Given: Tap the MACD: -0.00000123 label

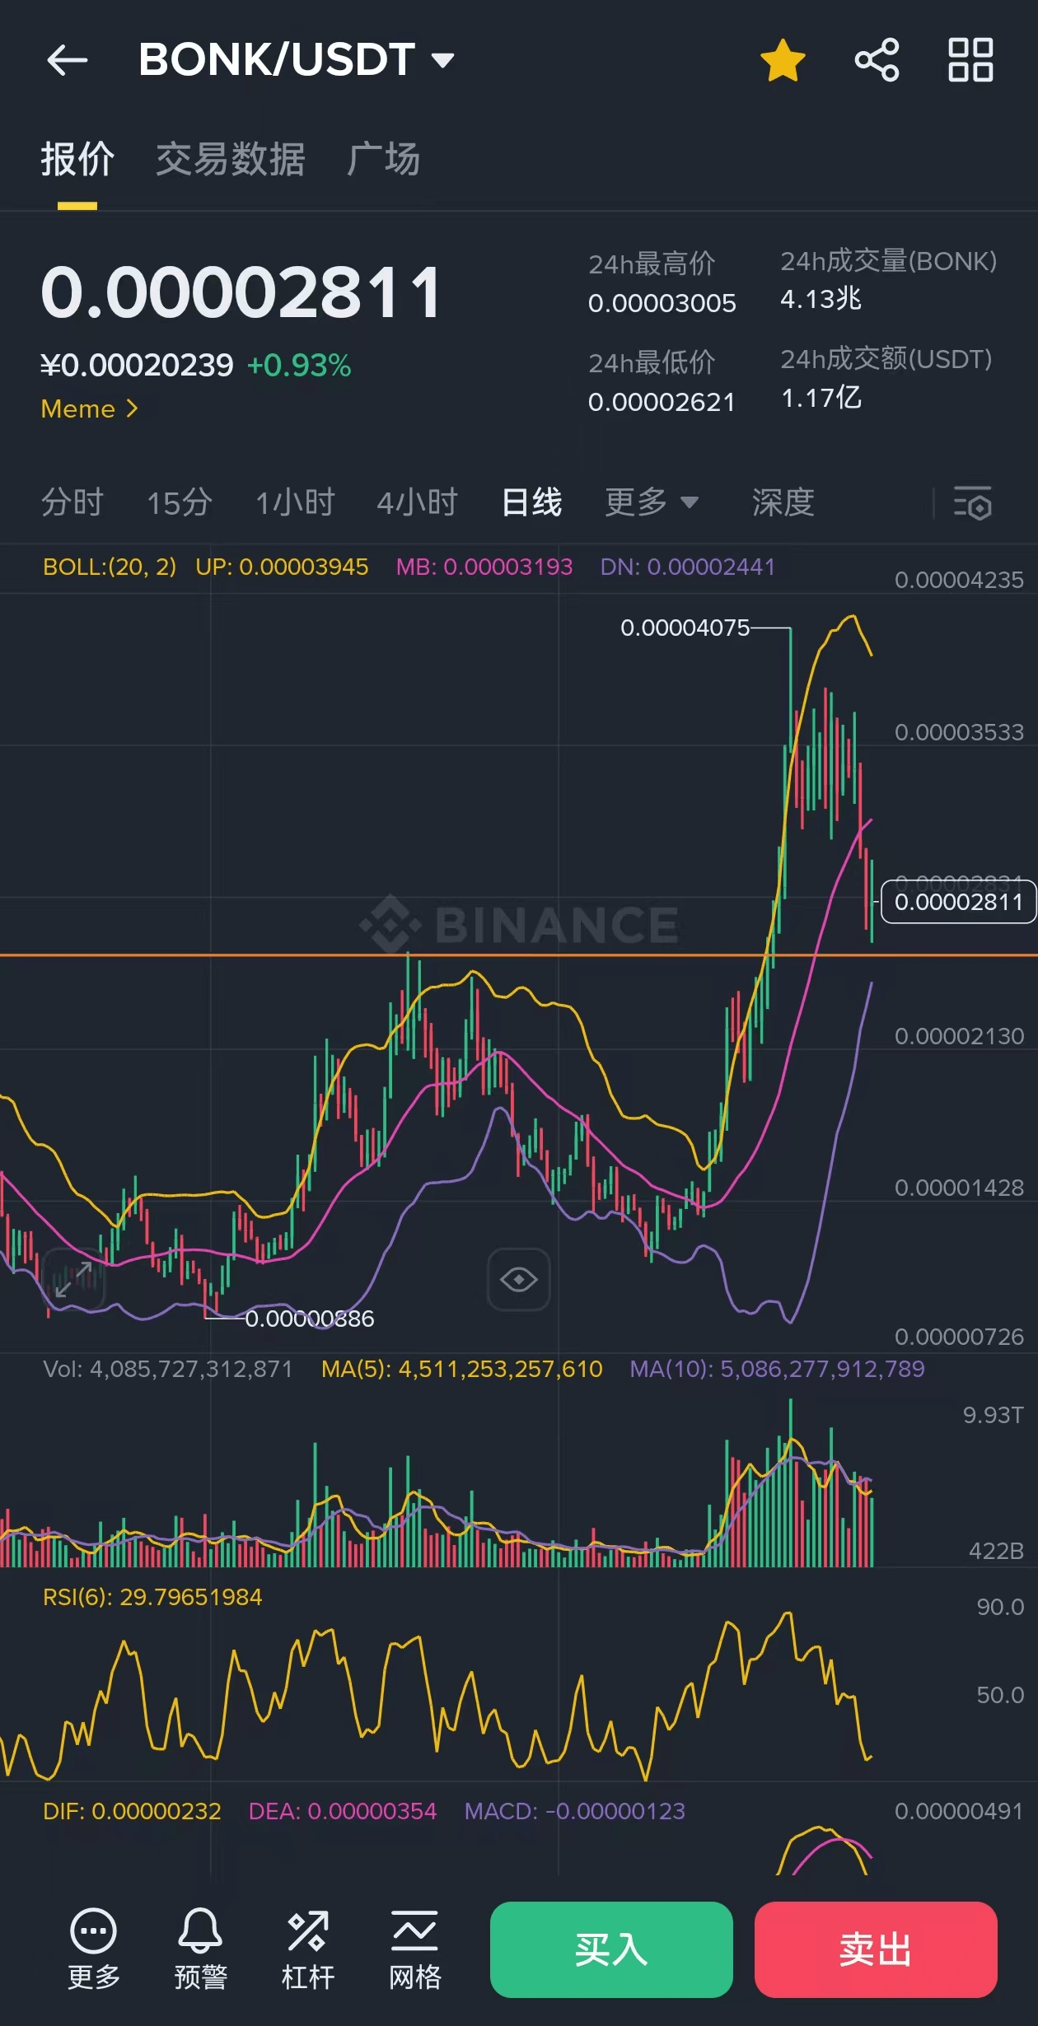Looking at the screenshot, I should pos(575,1811).
